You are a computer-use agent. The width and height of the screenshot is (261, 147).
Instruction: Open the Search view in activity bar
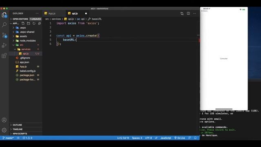point(4,24)
